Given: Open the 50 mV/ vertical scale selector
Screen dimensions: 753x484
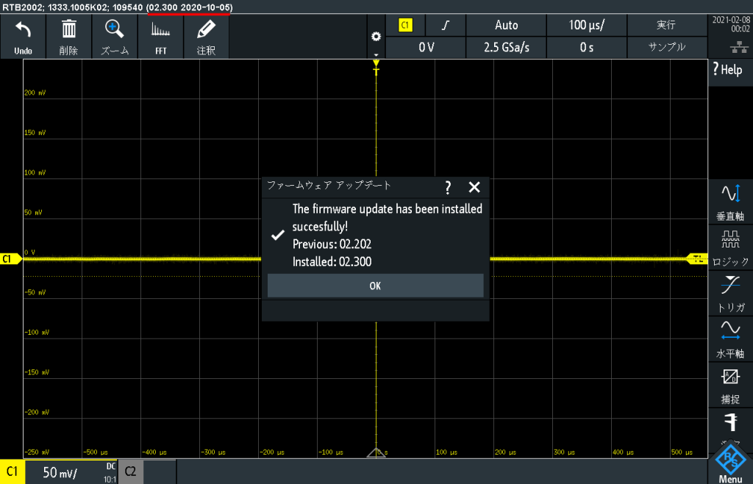Looking at the screenshot, I should click(x=60, y=472).
